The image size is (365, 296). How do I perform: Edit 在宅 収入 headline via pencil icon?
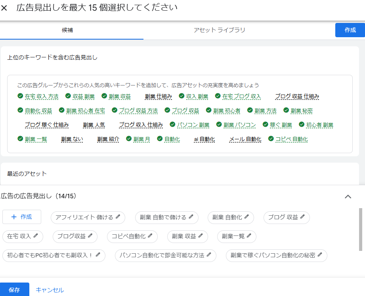(x=36, y=236)
